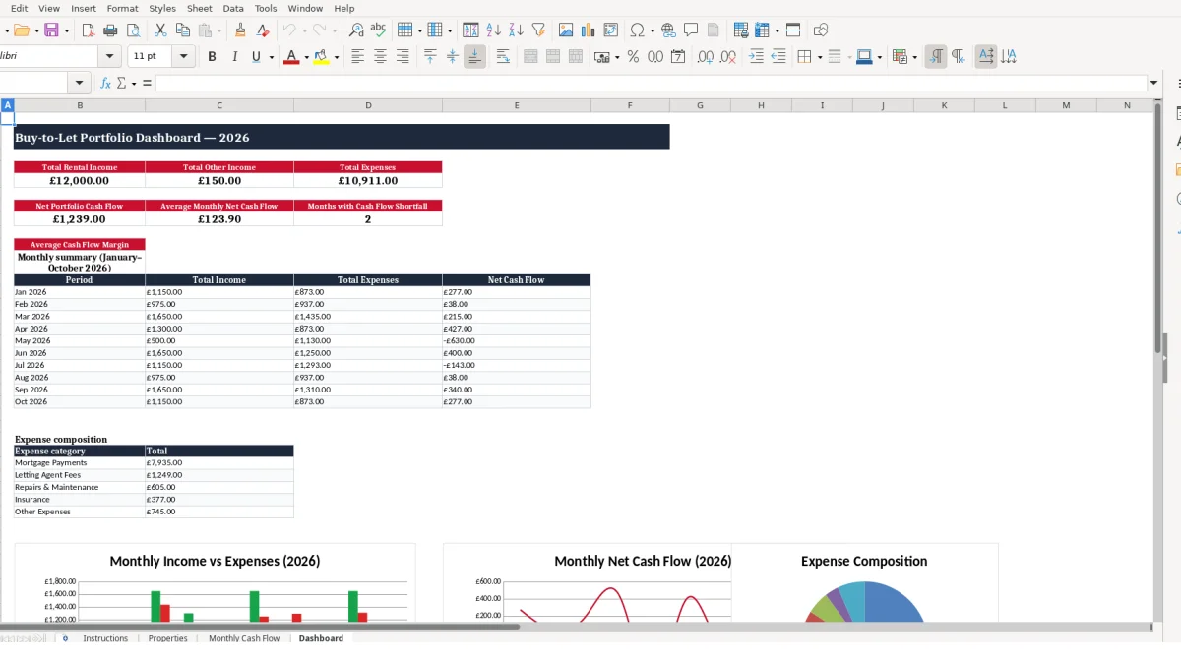Center cell text horizontally

(x=380, y=57)
